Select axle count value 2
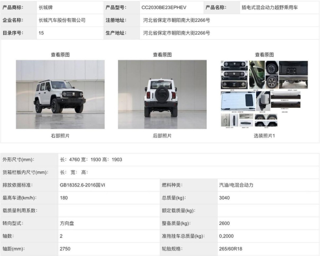 (x=61, y=236)
